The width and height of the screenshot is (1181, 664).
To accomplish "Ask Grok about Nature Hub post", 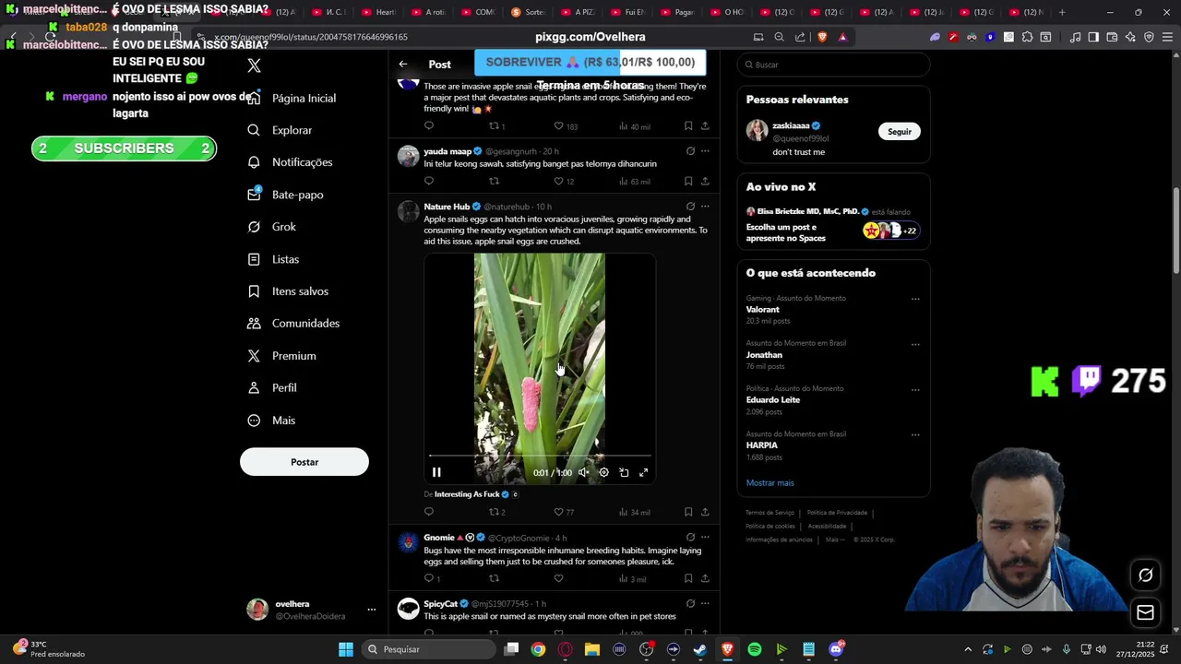I will click(690, 207).
